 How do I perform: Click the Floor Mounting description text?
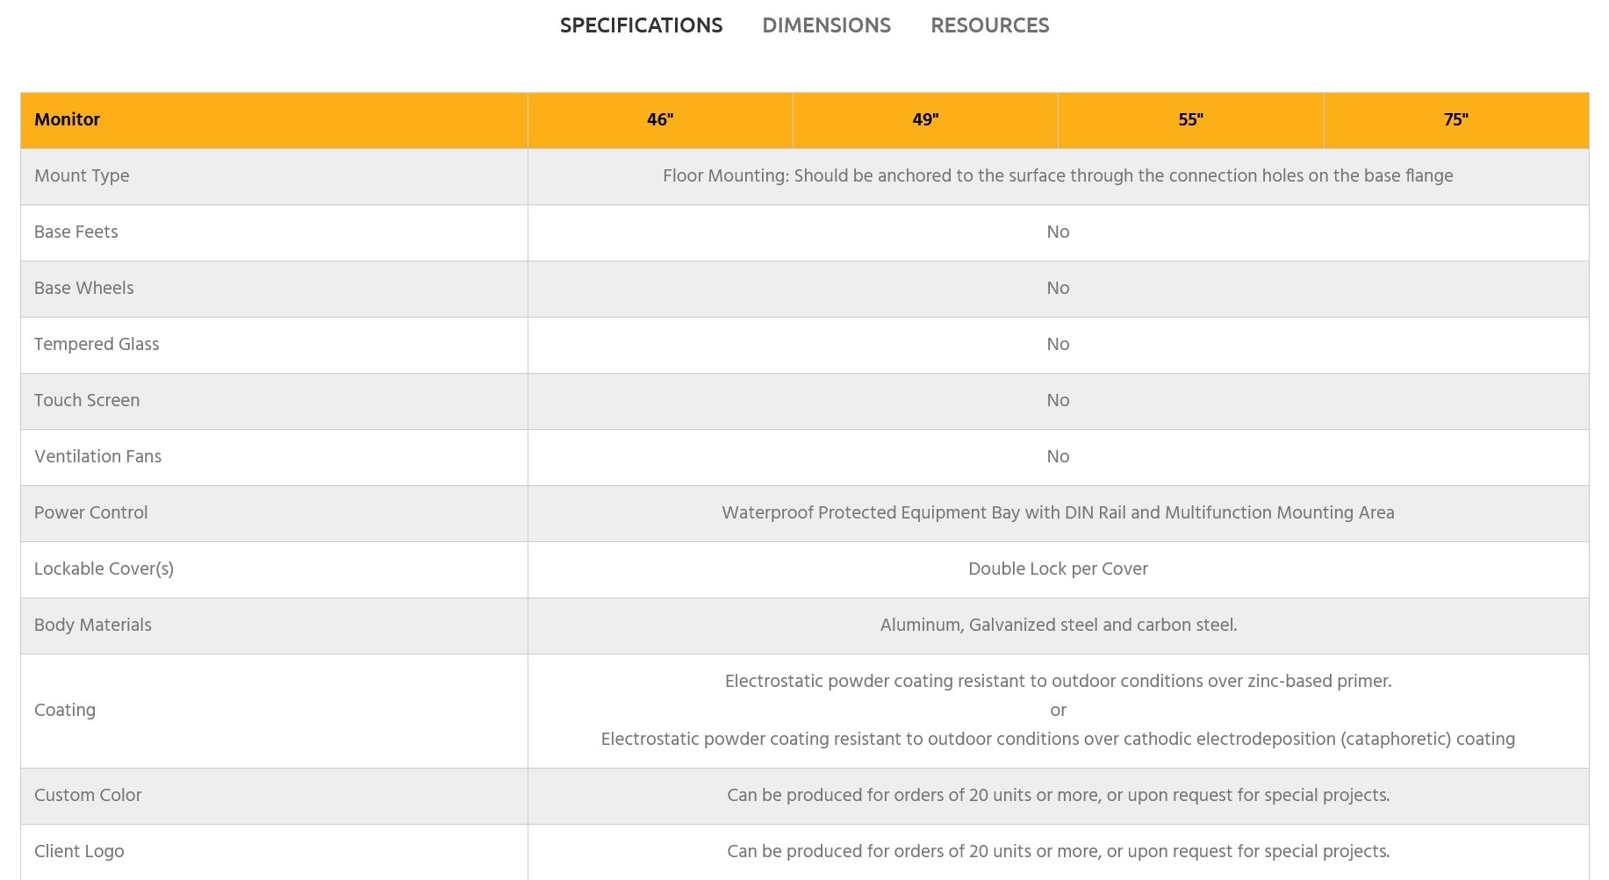point(1058,176)
